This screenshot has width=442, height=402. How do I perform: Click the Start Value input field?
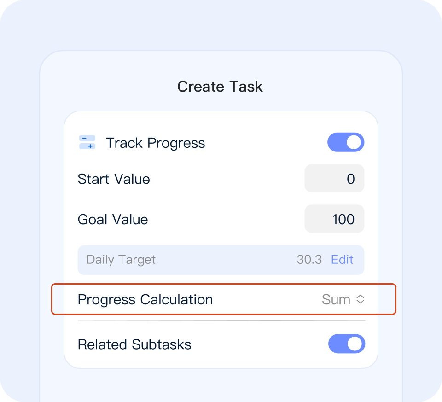[334, 179]
